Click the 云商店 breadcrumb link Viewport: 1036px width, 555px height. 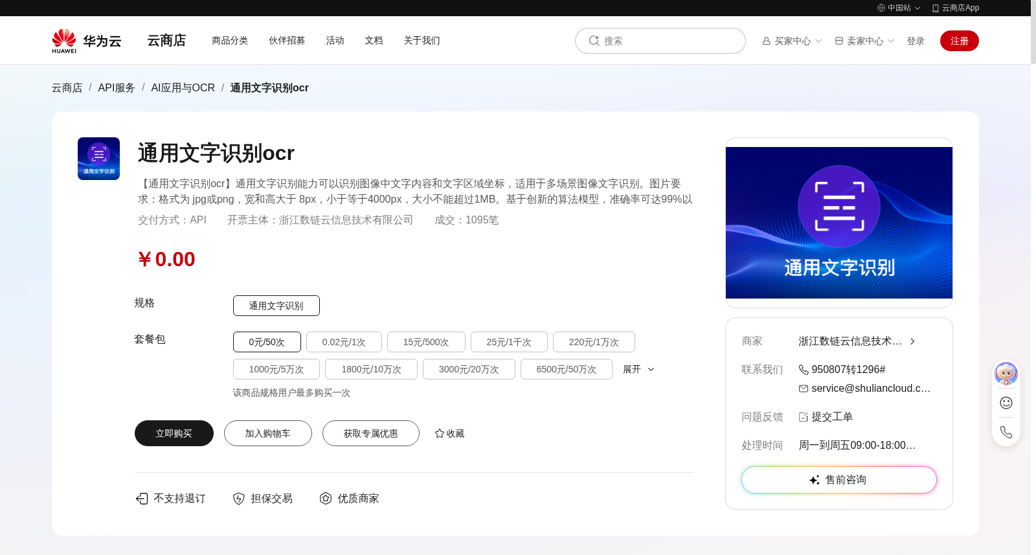coord(67,87)
